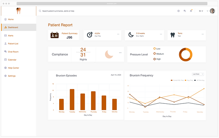Click the Home house icon
This screenshot has height=138, width=219.
point(6,19)
